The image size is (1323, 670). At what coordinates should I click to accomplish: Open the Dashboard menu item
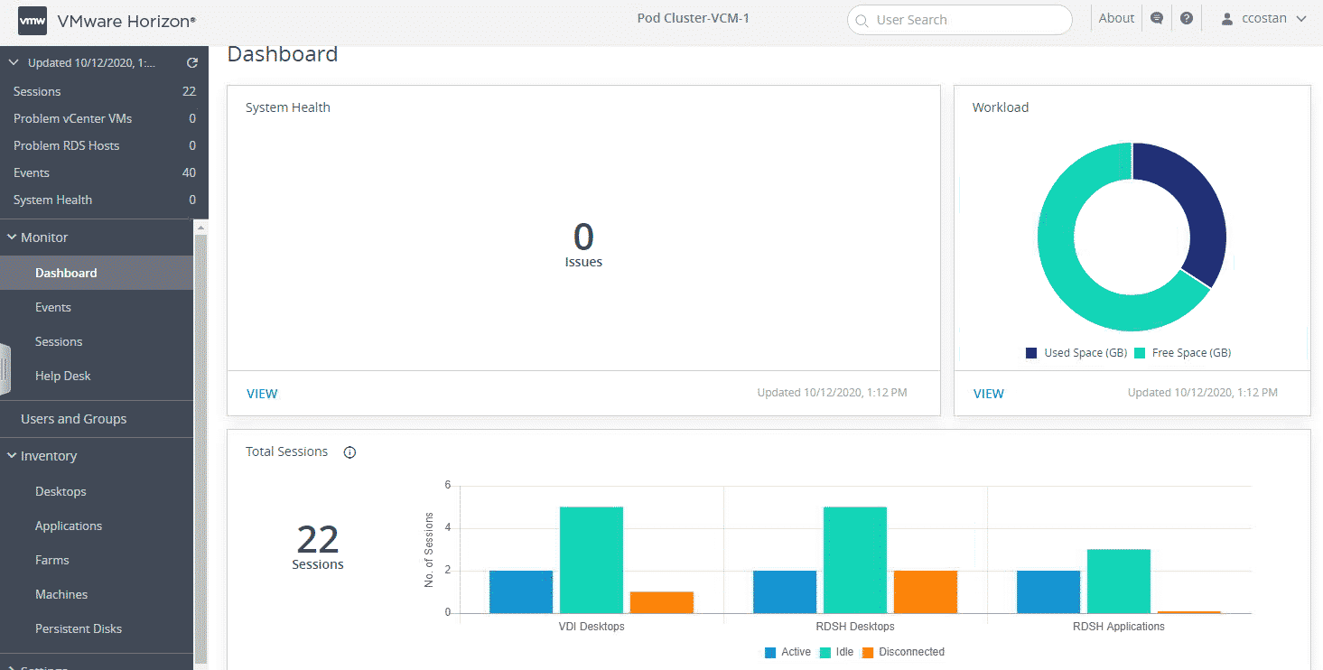pyautogui.click(x=97, y=273)
